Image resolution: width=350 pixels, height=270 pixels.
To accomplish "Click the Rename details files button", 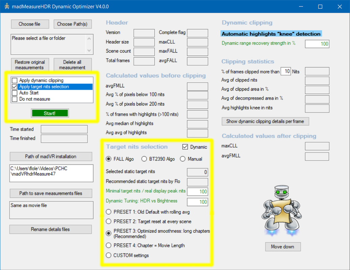I will pyautogui.click(x=50, y=229).
